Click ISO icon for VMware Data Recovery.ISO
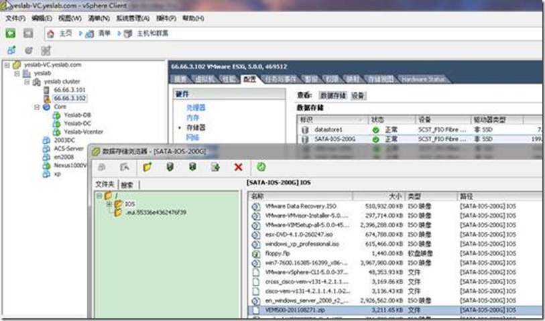Image resolution: width=545 pixels, height=321 pixels. click(x=256, y=206)
